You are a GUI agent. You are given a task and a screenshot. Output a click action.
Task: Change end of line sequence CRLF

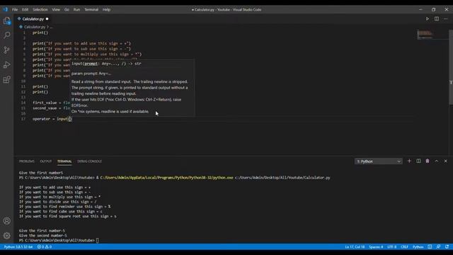coord(404,247)
